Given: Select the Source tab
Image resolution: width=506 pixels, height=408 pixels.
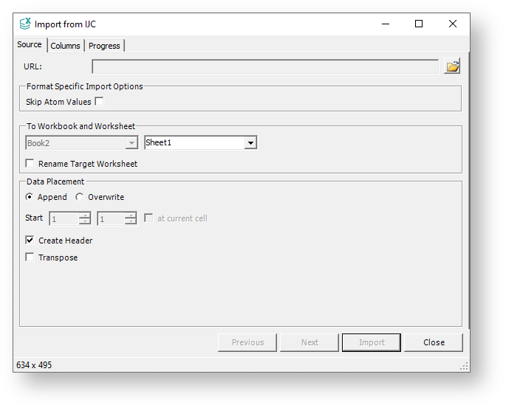Looking at the screenshot, I should pyautogui.click(x=30, y=44).
